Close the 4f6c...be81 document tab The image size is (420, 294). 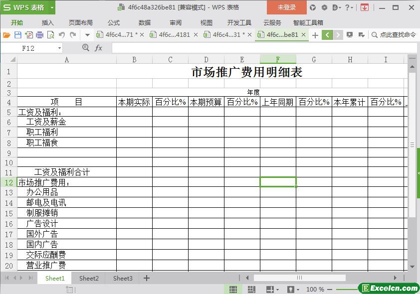(x=303, y=35)
